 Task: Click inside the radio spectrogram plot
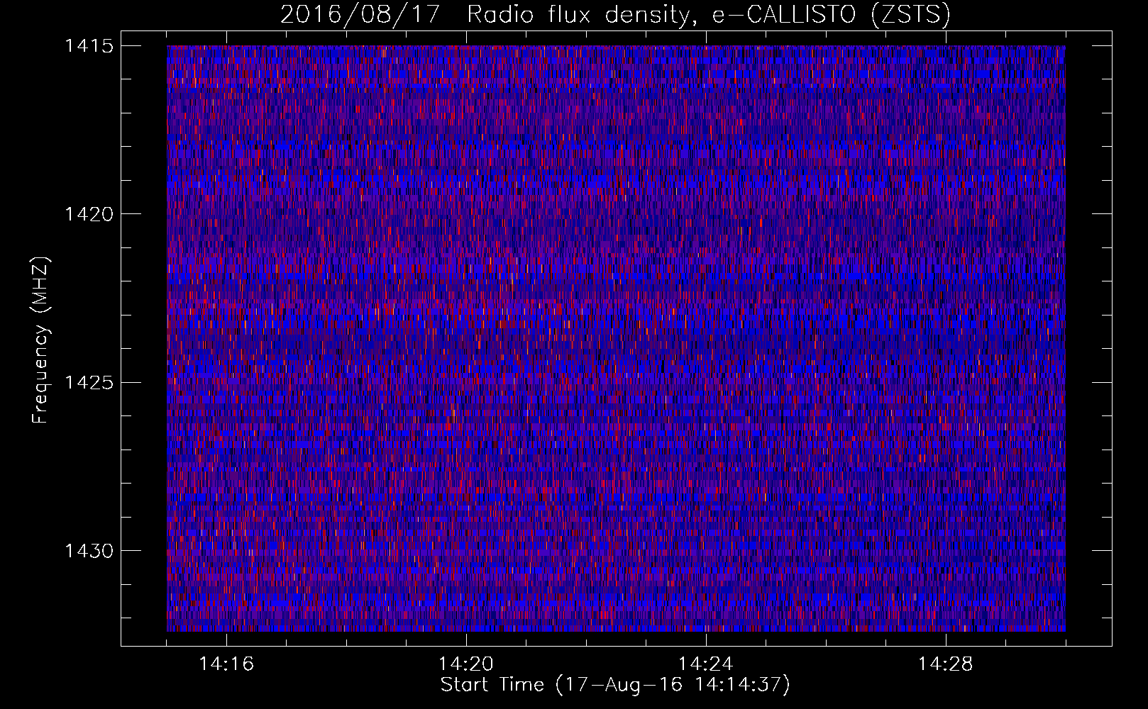click(616, 338)
